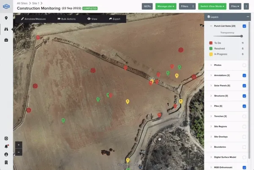
Task: Open the Files dropdown
Action: pyautogui.click(x=235, y=6)
